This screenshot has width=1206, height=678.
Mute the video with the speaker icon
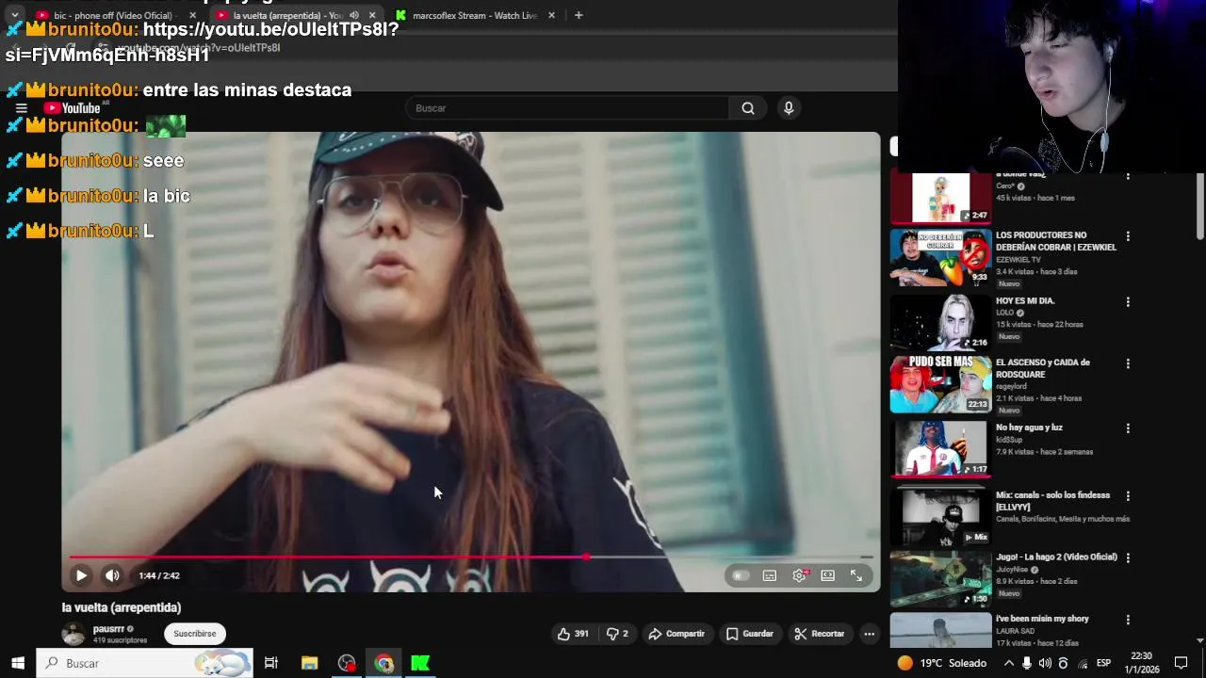coord(112,575)
